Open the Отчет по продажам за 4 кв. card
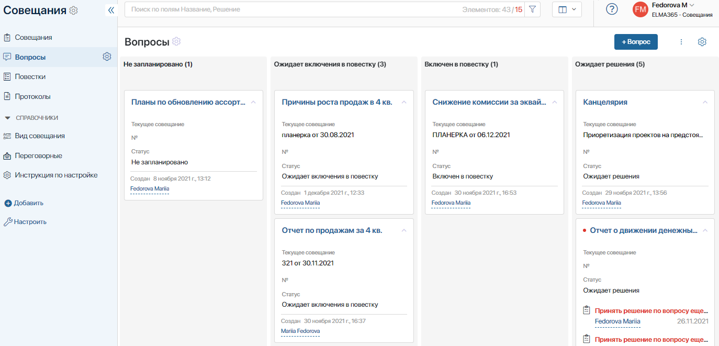 coord(332,230)
